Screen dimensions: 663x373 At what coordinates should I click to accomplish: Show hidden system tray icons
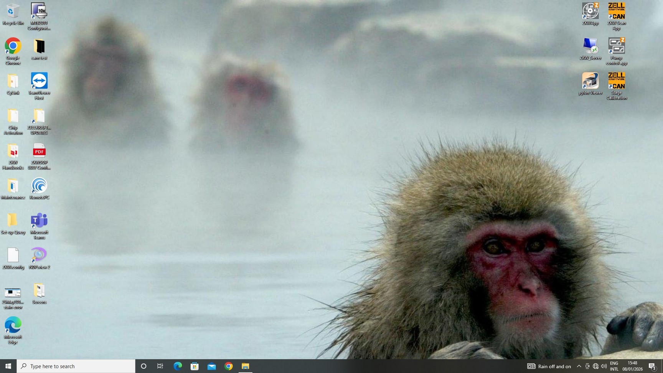click(579, 366)
